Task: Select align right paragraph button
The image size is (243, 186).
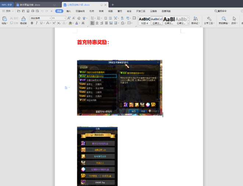Action: (x=102, y=23)
